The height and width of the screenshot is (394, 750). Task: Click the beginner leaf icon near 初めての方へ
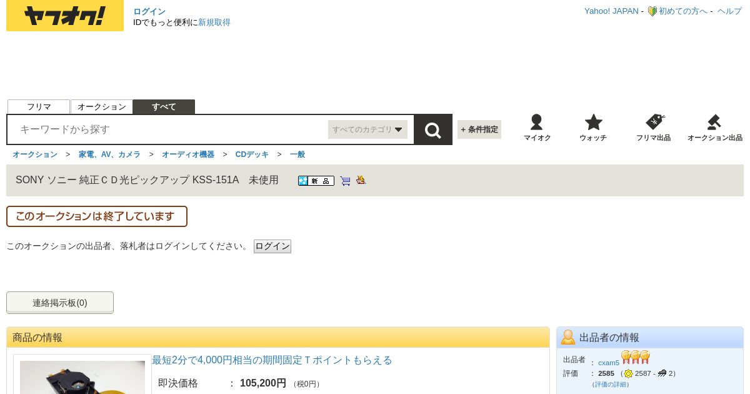pyautogui.click(x=652, y=11)
